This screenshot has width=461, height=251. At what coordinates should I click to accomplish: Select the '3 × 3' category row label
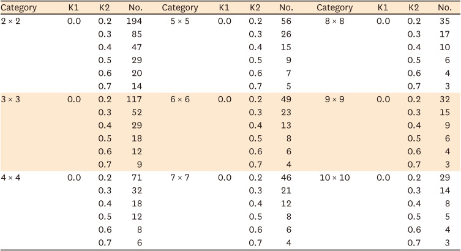click(x=12, y=99)
